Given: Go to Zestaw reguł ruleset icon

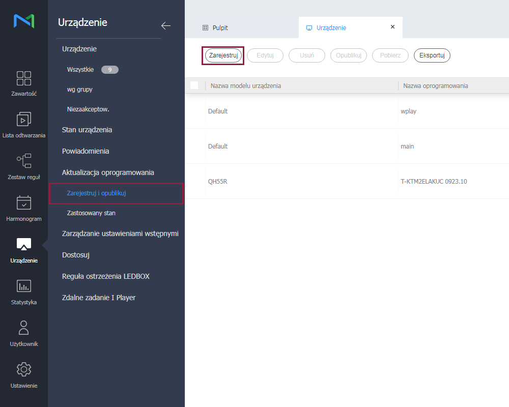Looking at the screenshot, I should [24, 166].
